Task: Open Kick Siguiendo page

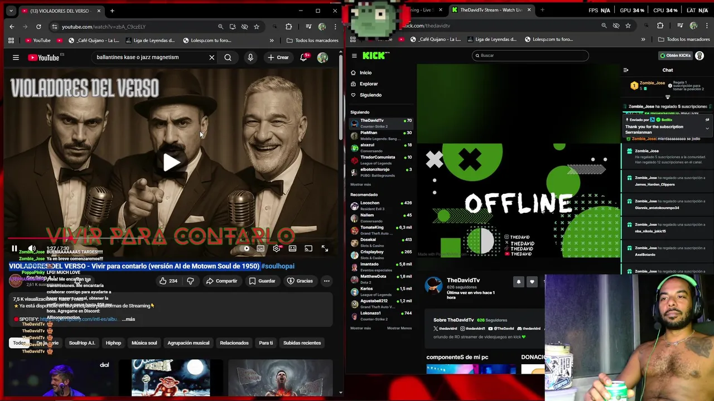Action: [x=366, y=95]
